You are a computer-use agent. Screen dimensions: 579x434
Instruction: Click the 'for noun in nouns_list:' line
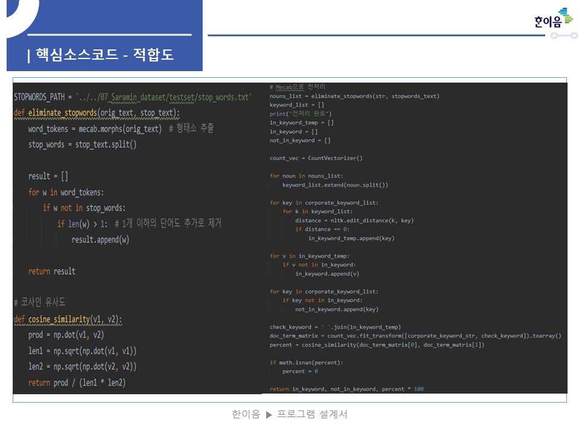click(306, 175)
